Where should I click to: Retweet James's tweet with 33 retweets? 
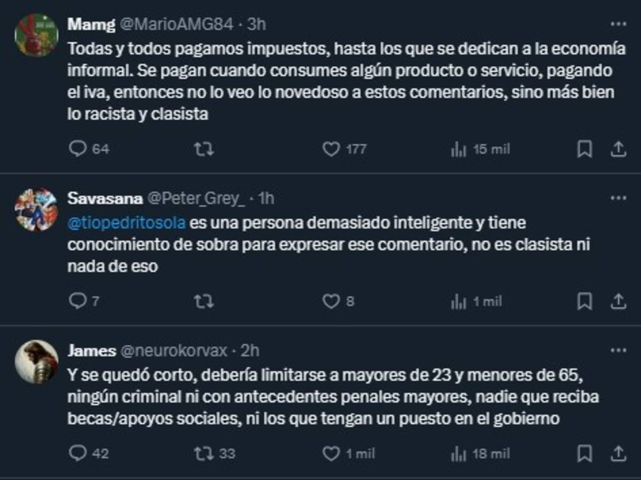coord(204,453)
